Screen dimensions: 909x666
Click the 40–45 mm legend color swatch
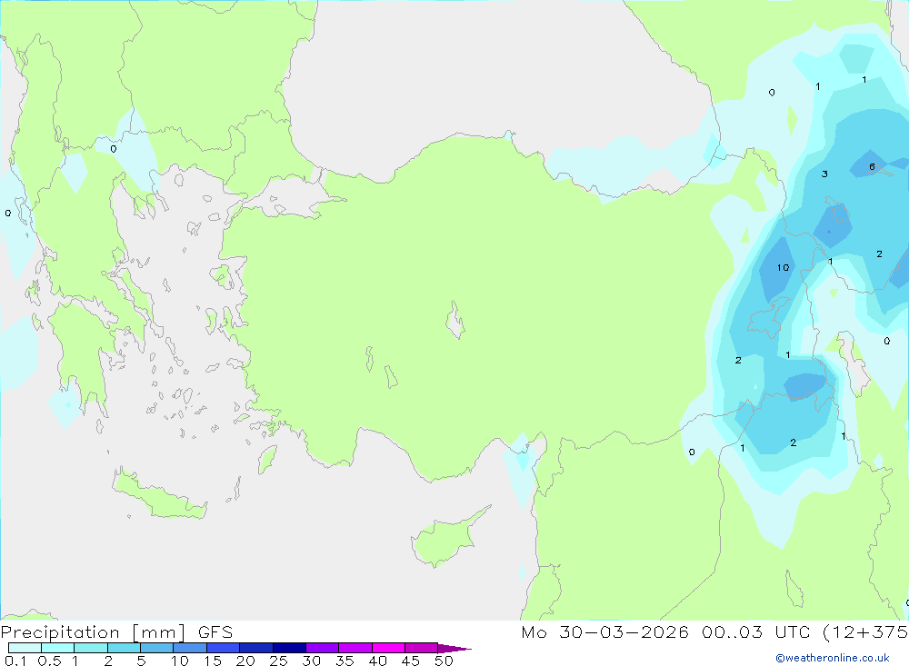388,648
